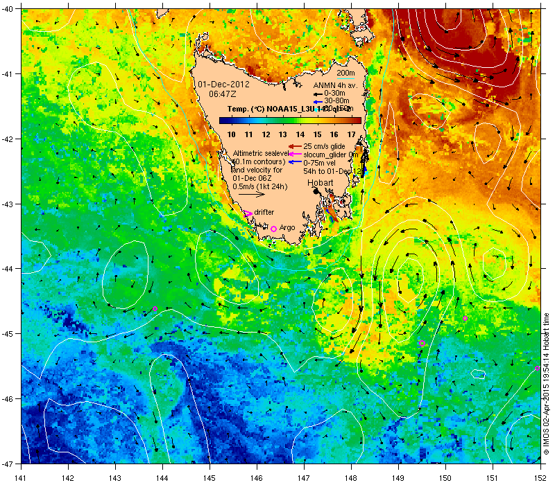Click the cyan 200m isobath legend line
The image size is (555, 485).
point(345,78)
